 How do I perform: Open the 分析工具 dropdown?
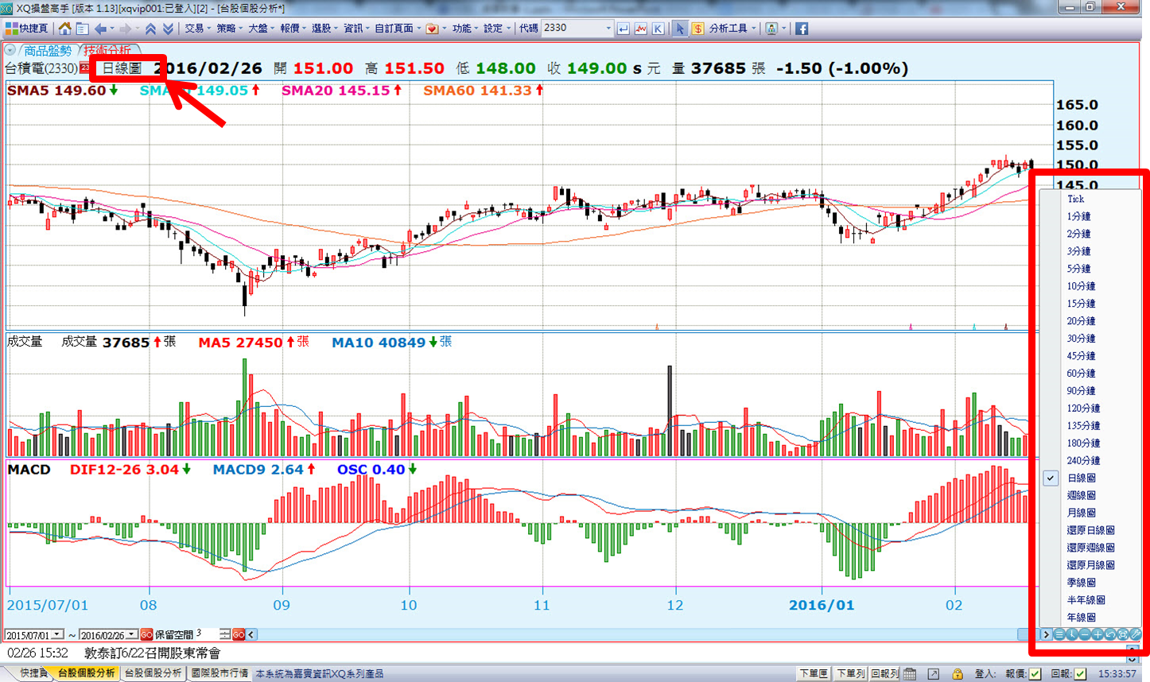732,29
